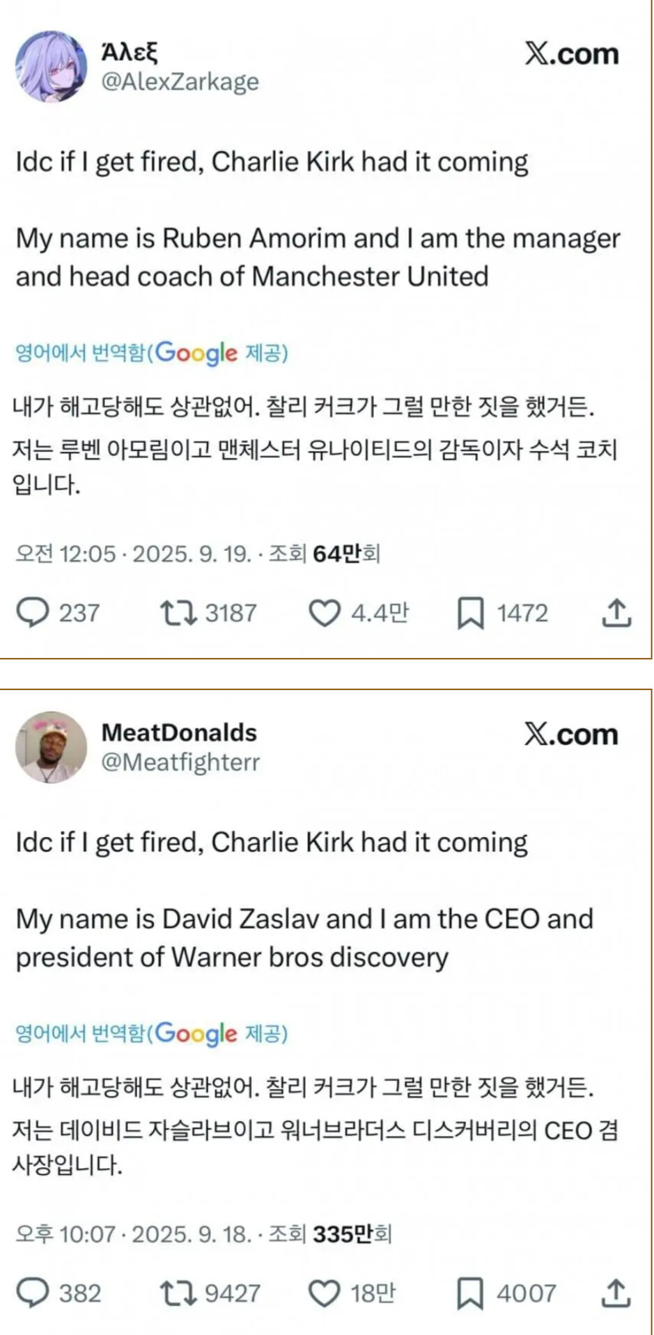
Task: Repost the Ruben Amorim post
Action: click(178, 613)
